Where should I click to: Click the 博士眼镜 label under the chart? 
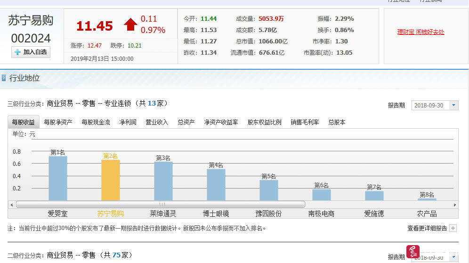pos(216,214)
